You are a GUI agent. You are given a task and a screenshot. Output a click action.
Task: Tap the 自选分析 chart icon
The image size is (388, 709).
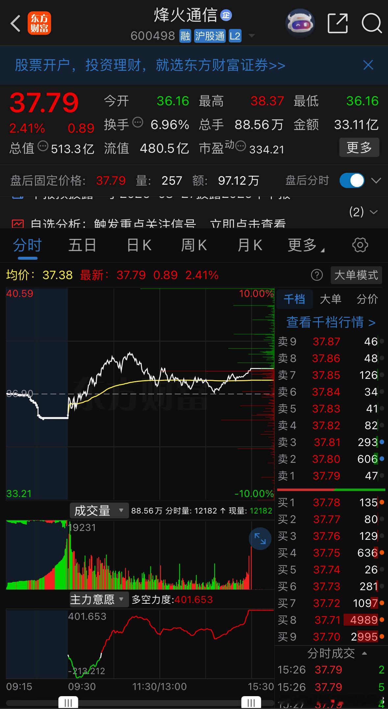[x=17, y=224]
